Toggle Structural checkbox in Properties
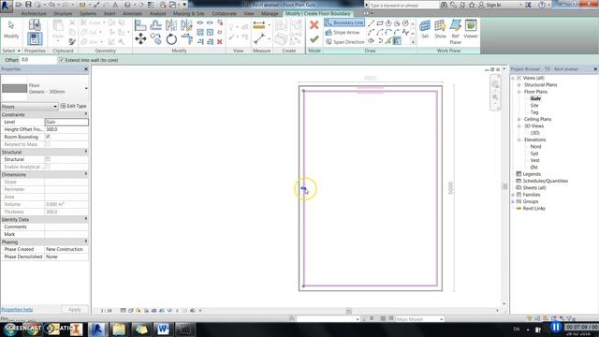Viewport: 599px width, 337px height. [48, 159]
